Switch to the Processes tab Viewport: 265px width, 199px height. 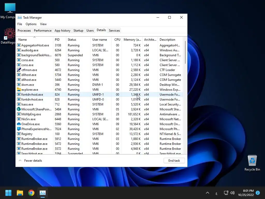(x=24, y=31)
